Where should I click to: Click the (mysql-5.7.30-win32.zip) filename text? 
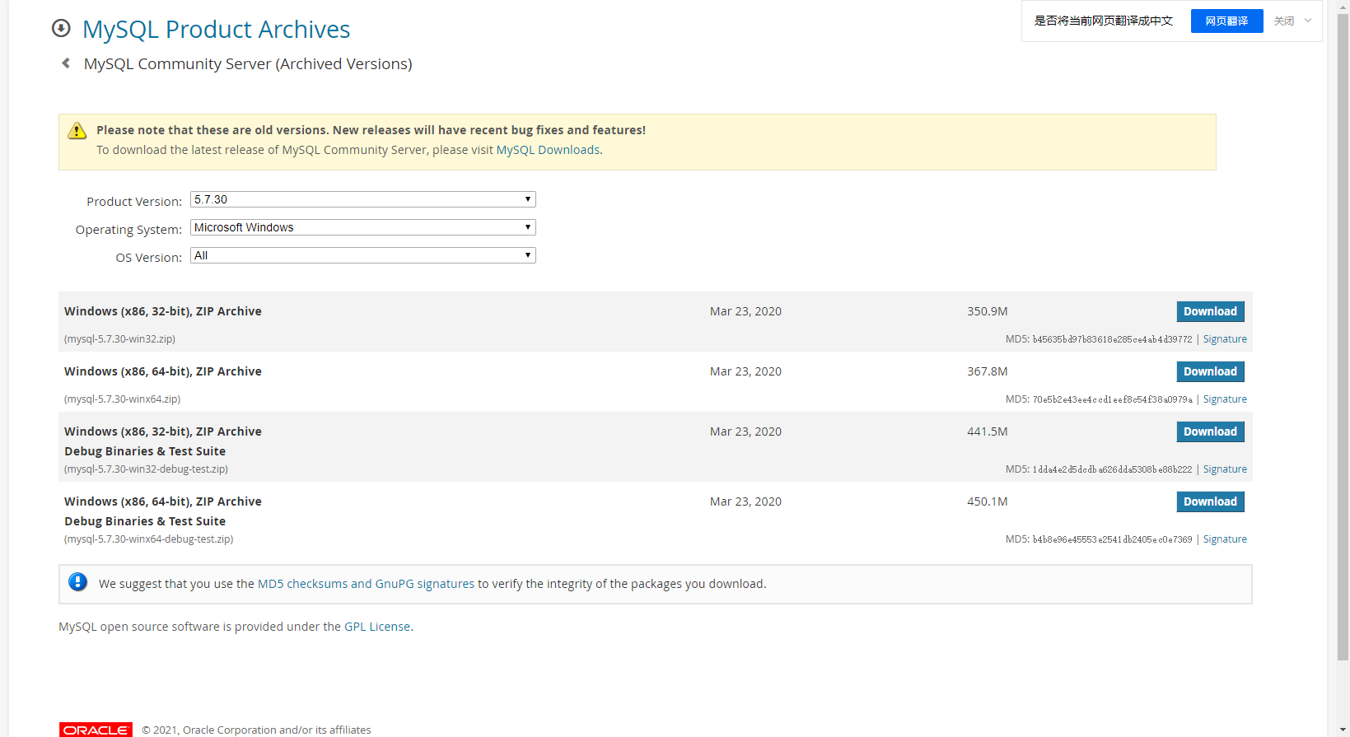pos(119,339)
